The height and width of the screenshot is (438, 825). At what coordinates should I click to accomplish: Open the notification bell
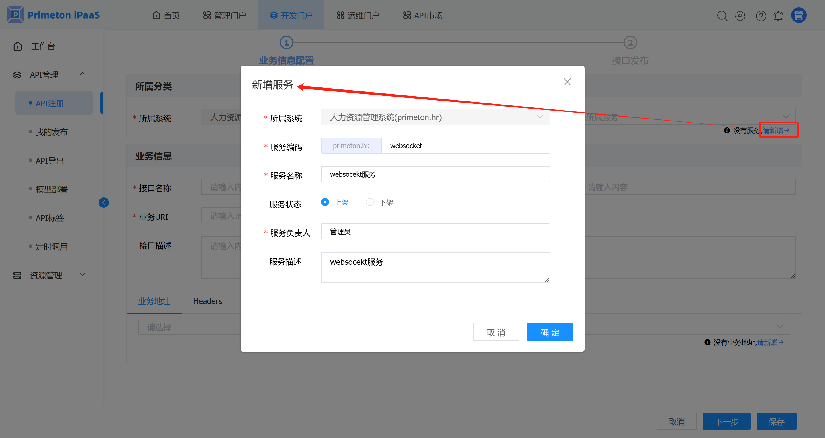coord(778,16)
